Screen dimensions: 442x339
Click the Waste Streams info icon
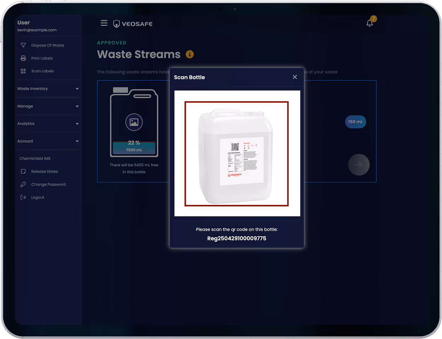pyautogui.click(x=190, y=54)
